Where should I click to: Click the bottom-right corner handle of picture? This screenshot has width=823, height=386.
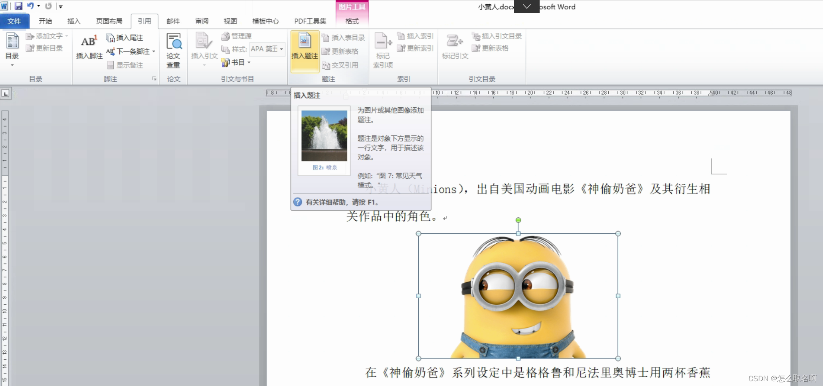click(x=618, y=358)
